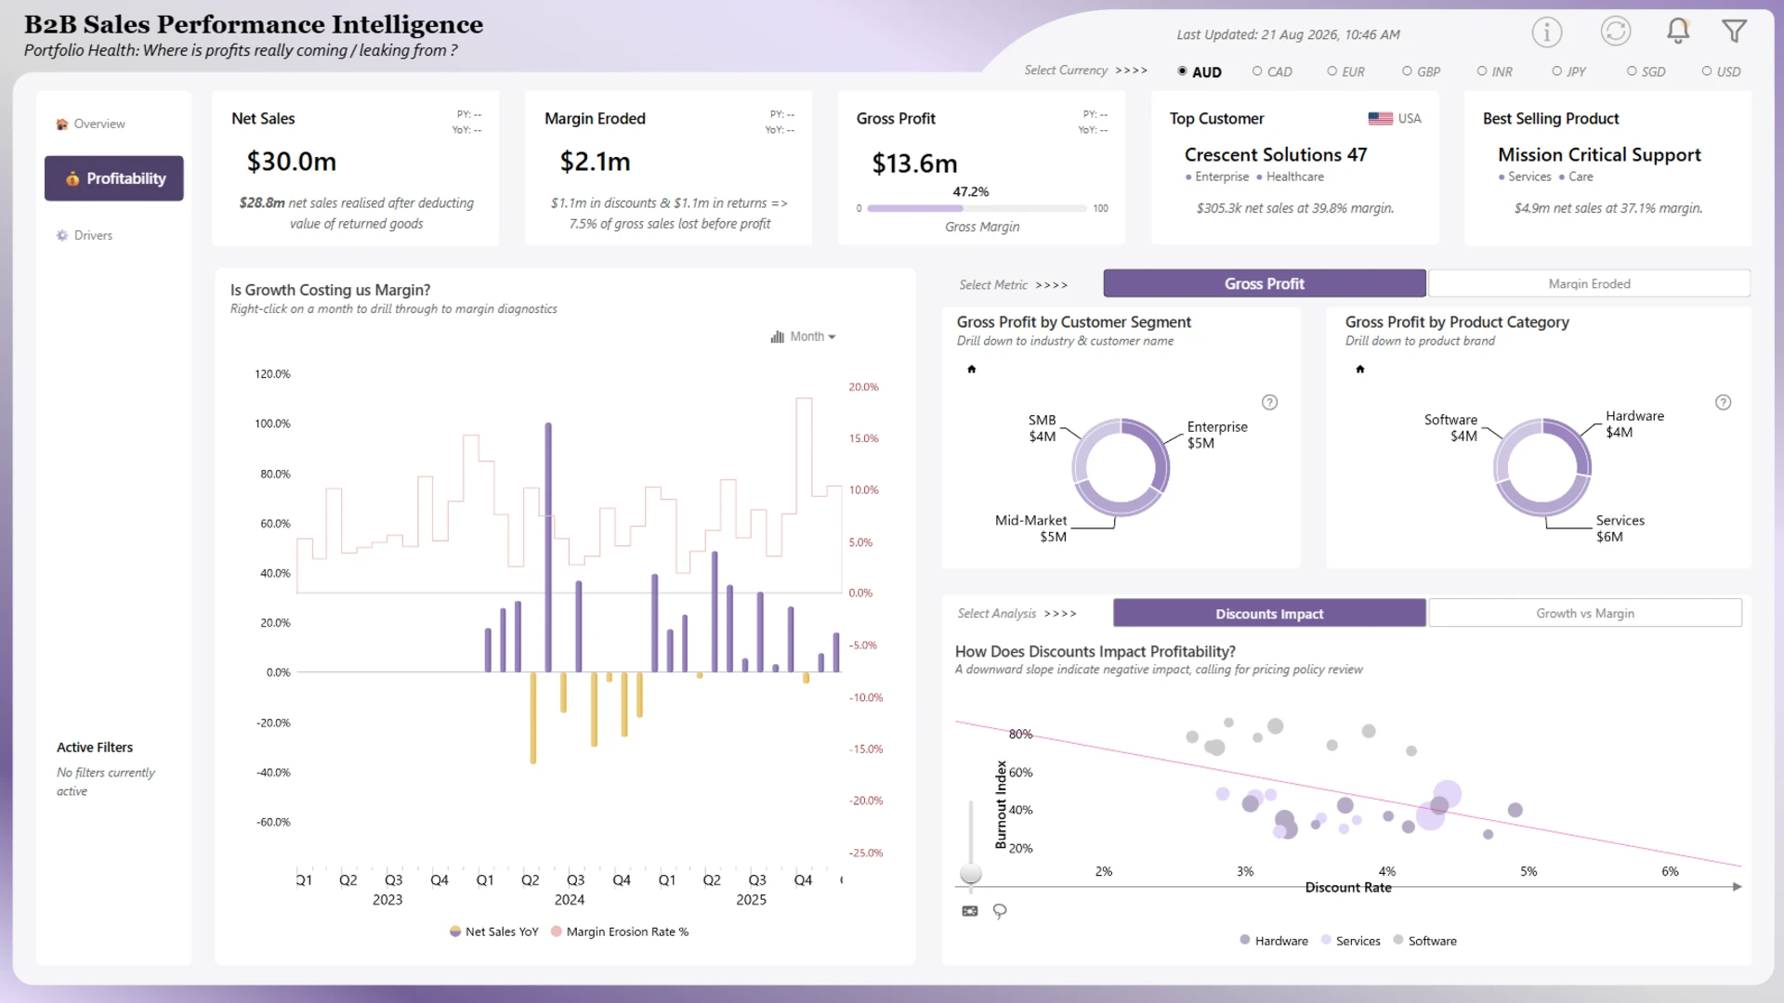Viewport: 1784px width, 1003px height.
Task: Open the notifications bell icon
Action: [1677, 32]
